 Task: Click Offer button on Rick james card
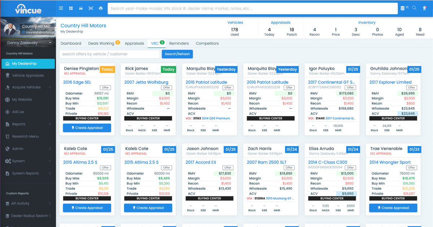[x=167, y=87]
